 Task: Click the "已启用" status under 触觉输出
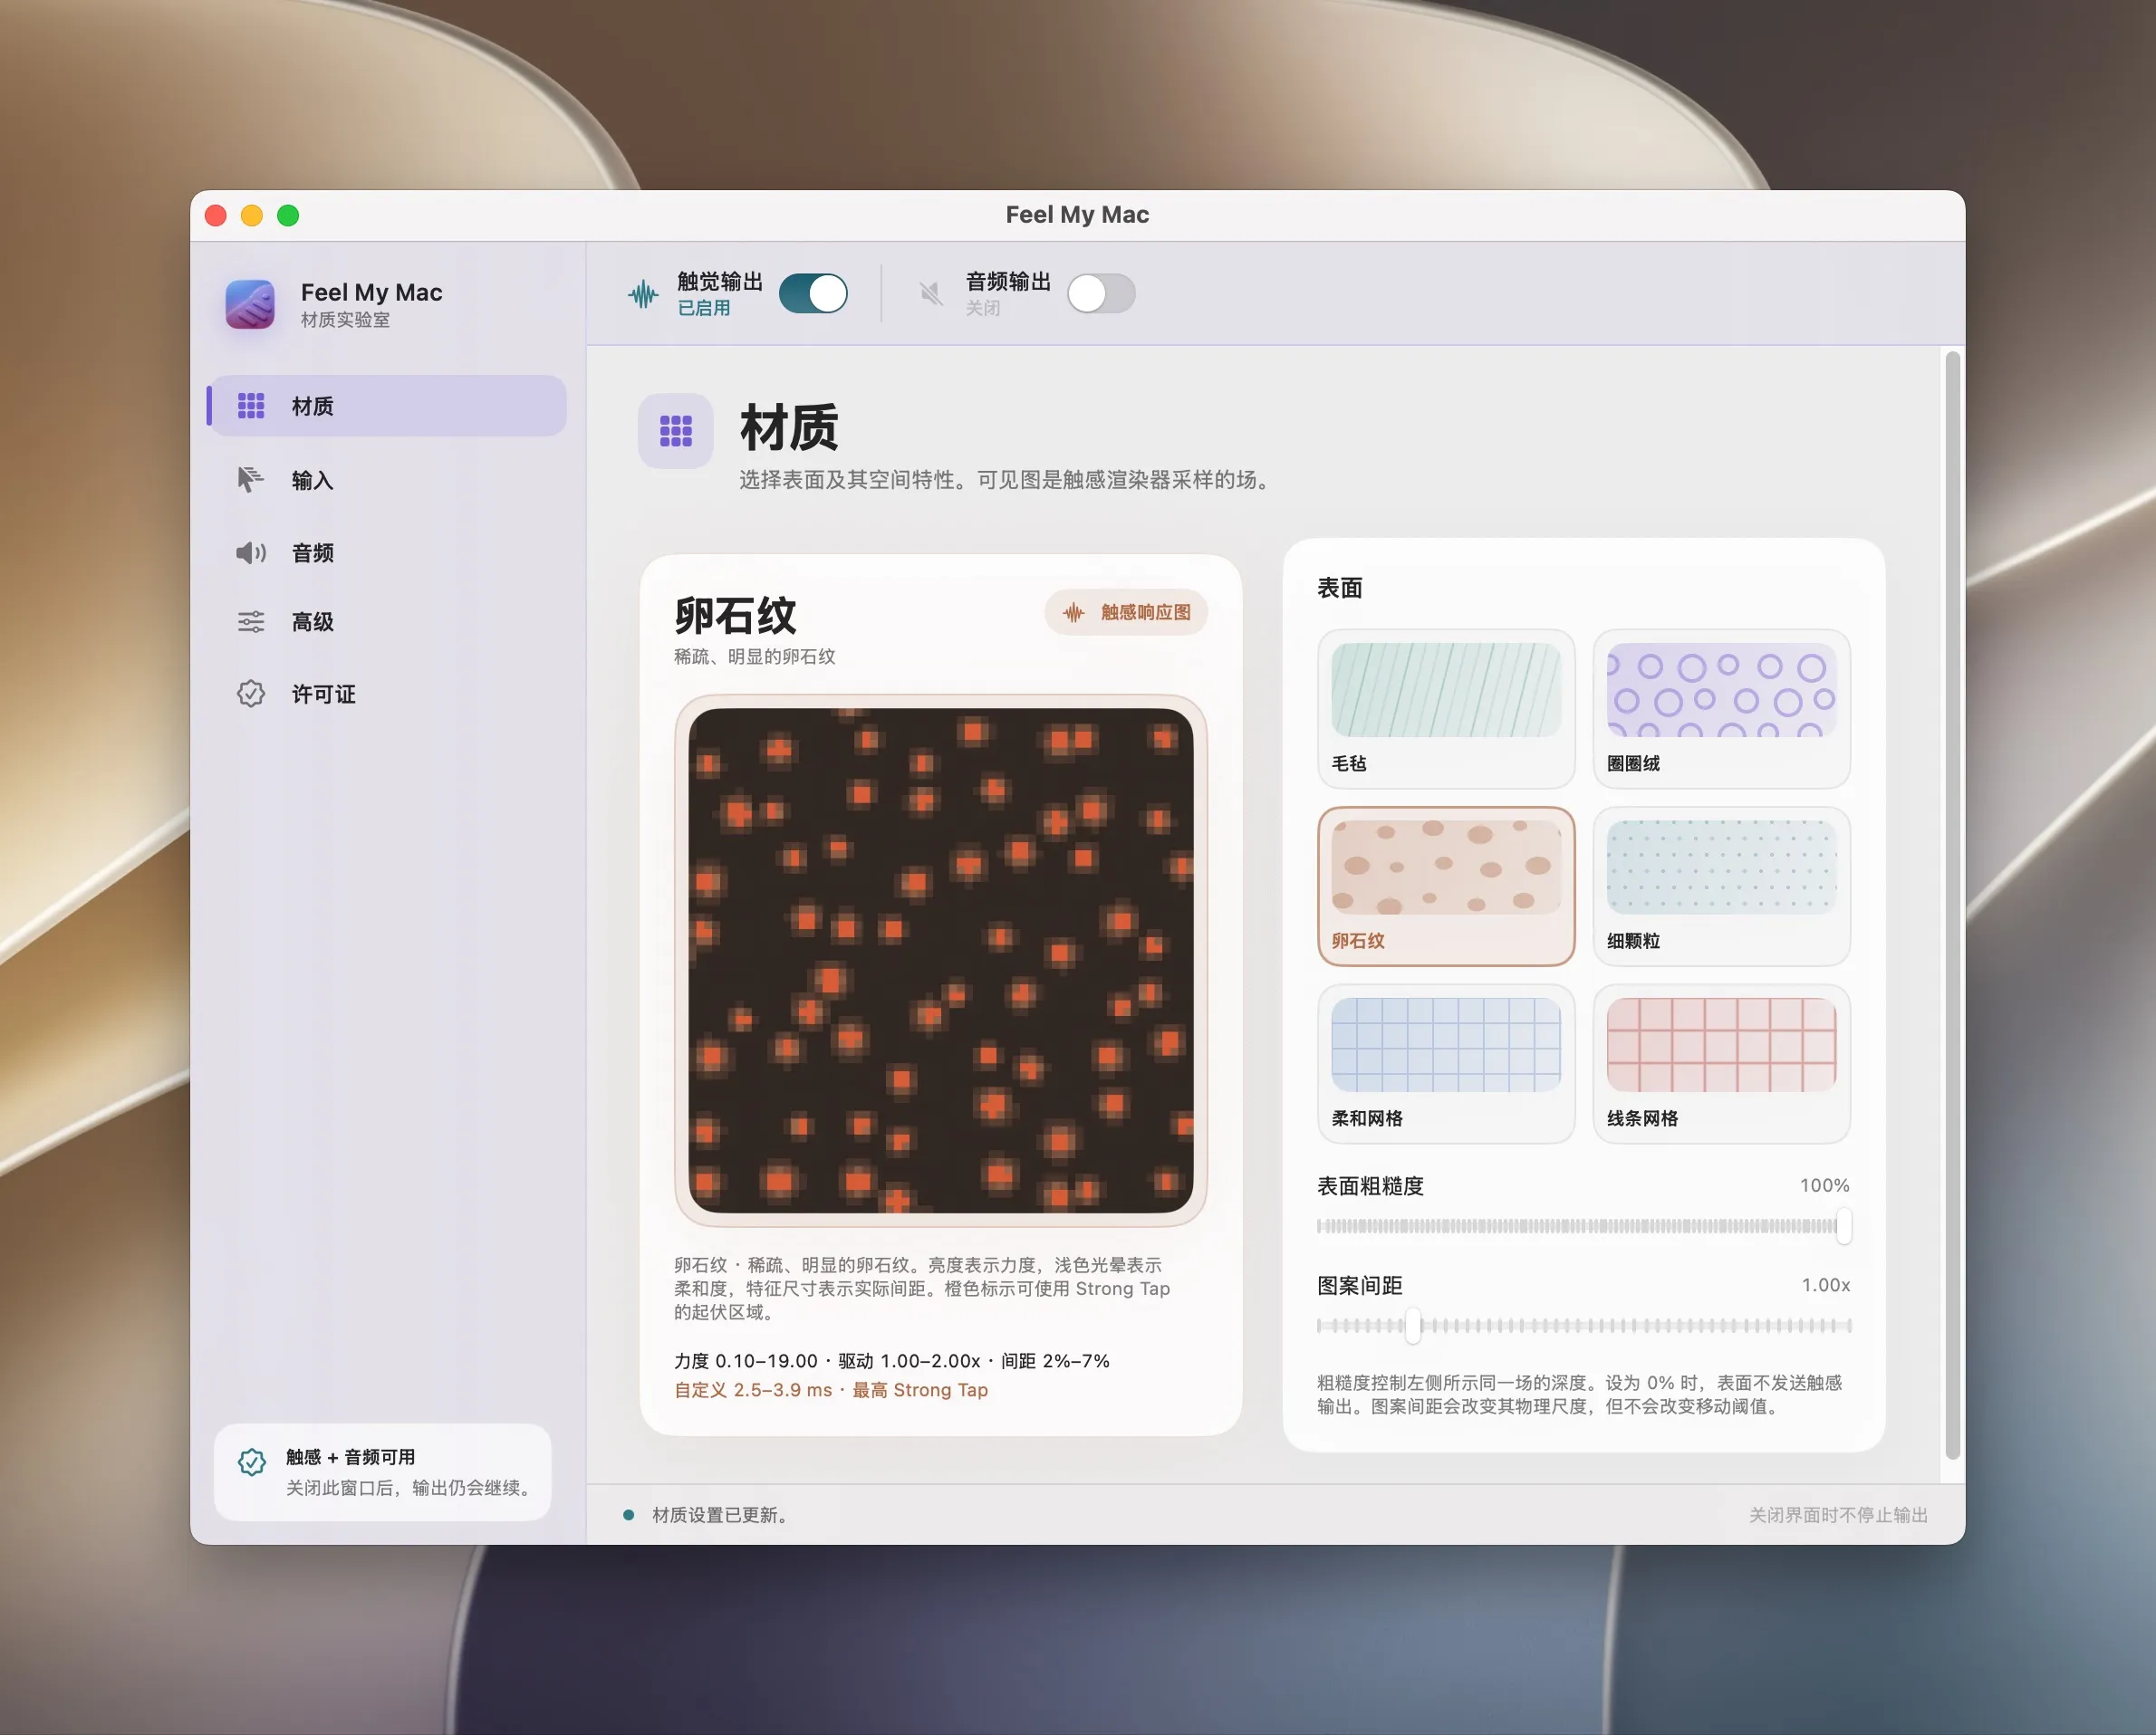click(704, 308)
